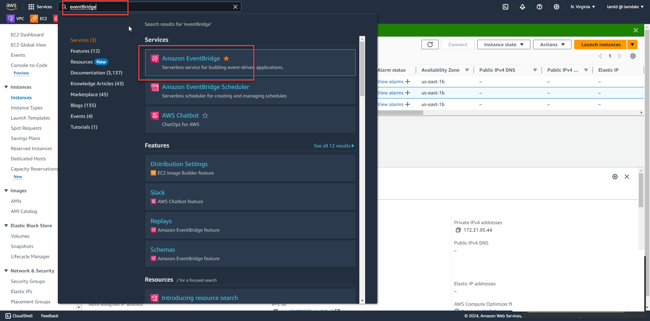Go to next table page arrow
The height and width of the screenshot is (321, 650).
click(619, 56)
